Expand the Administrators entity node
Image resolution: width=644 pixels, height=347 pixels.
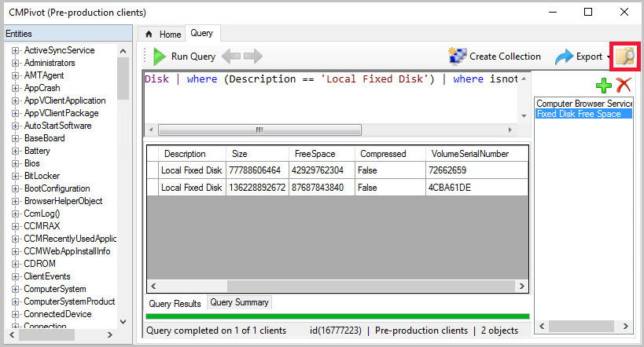click(15, 63)
